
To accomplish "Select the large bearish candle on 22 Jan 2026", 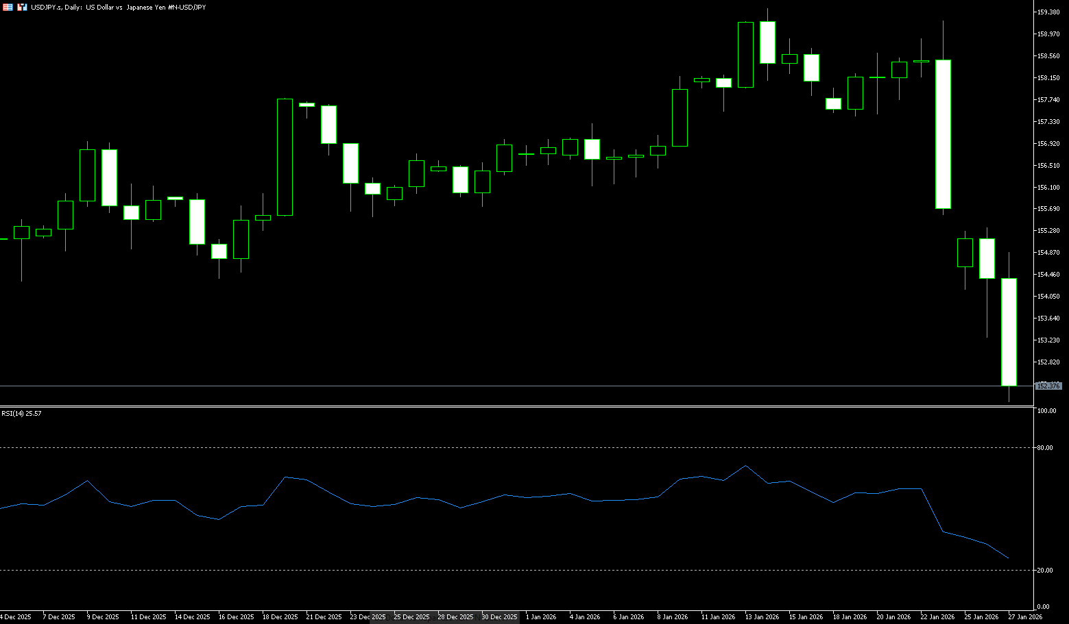I will tap(943, 134).
